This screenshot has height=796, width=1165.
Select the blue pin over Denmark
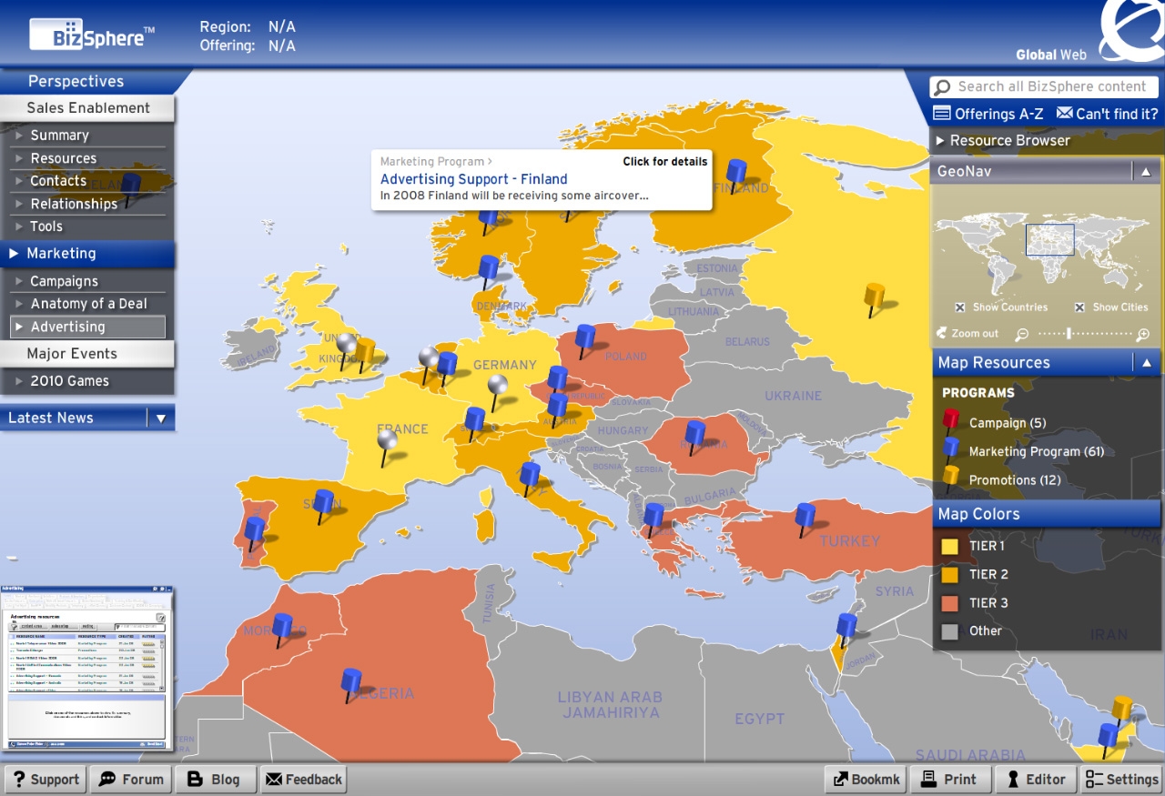coord(489,268)
